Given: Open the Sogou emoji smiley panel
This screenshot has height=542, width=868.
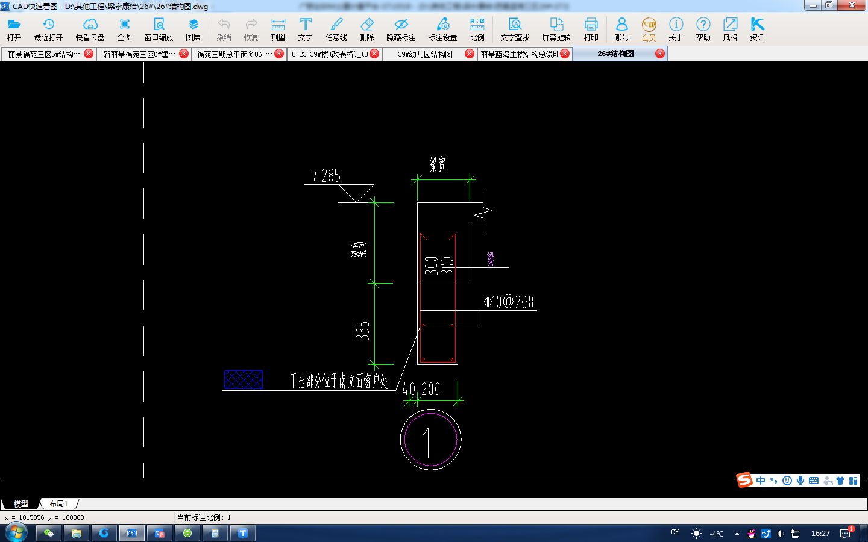Looking at the screenshot, I should tap(787, 481).
